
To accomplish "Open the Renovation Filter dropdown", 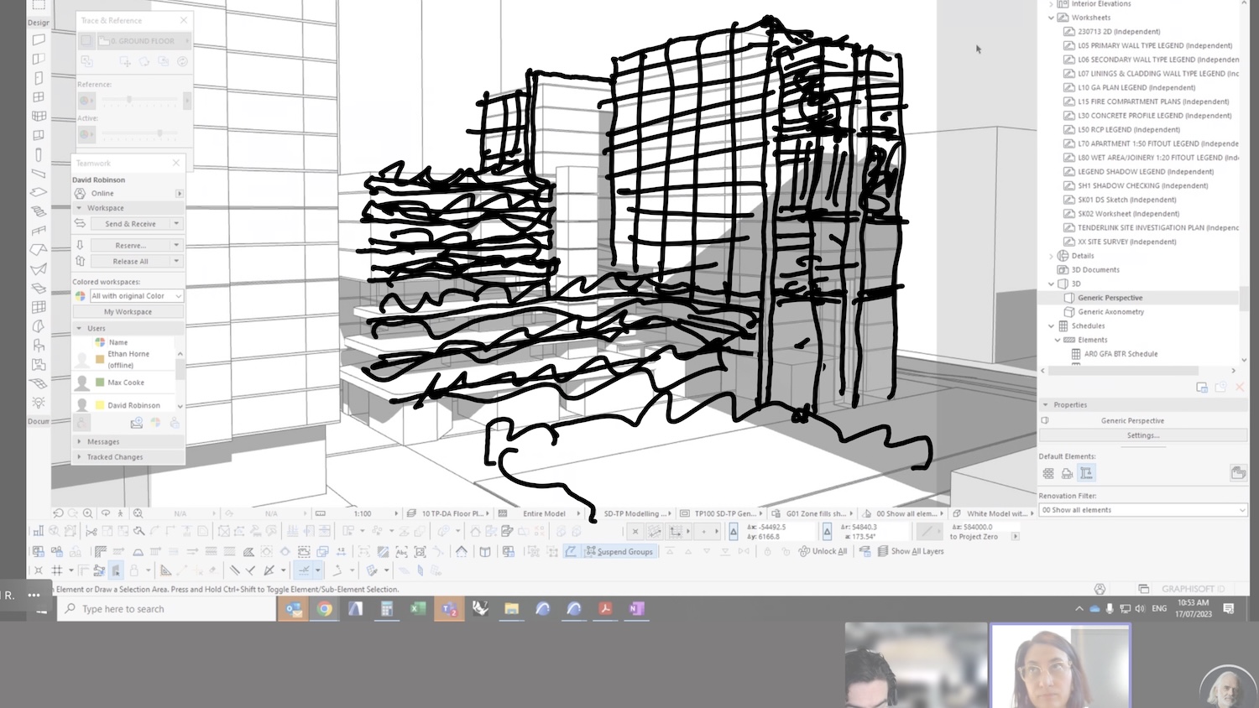I will pos(1142,510).
